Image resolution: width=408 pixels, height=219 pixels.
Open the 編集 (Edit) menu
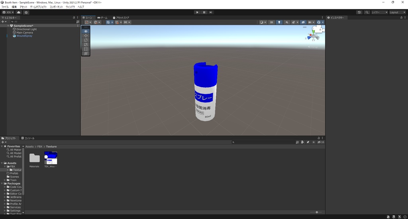click(x=14, y=7)
